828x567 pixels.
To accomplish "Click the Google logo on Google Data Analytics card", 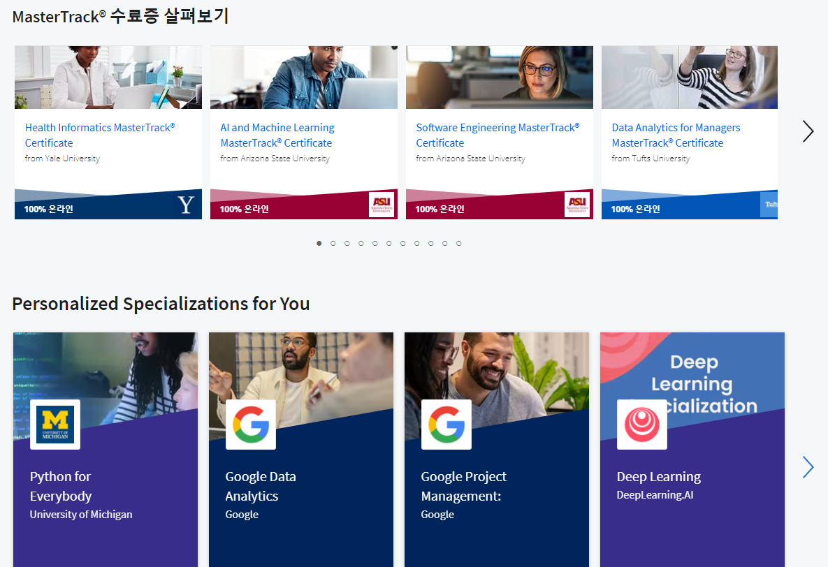I will coord(251,425).
